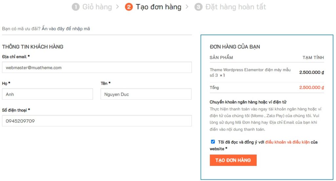Viewport: 336px width, 181px height.
Task: Click the Tên field containing 'Nguyen Duc'
Action: [146, 94]
